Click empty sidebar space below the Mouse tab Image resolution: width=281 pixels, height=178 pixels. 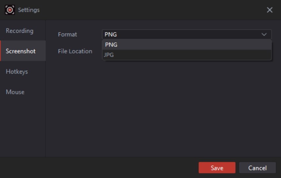point(22,128)
